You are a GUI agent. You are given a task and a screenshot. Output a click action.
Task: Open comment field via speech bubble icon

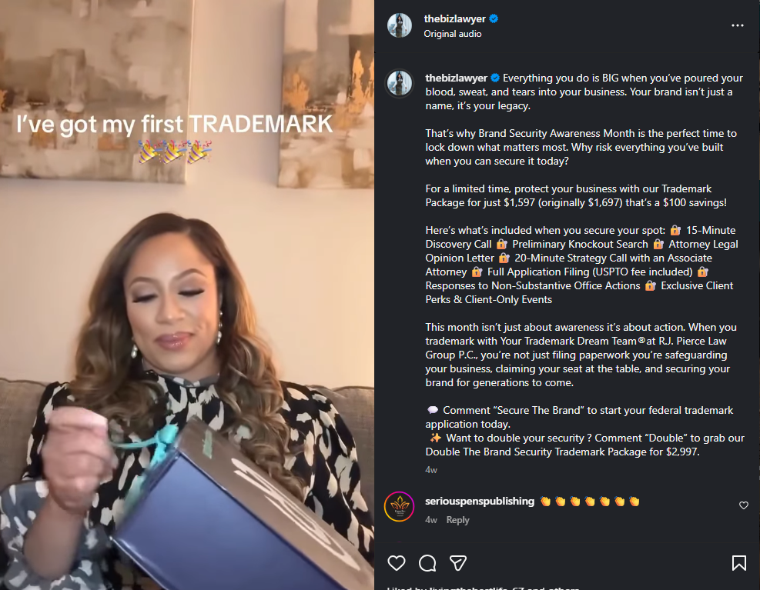click(427, 563)
